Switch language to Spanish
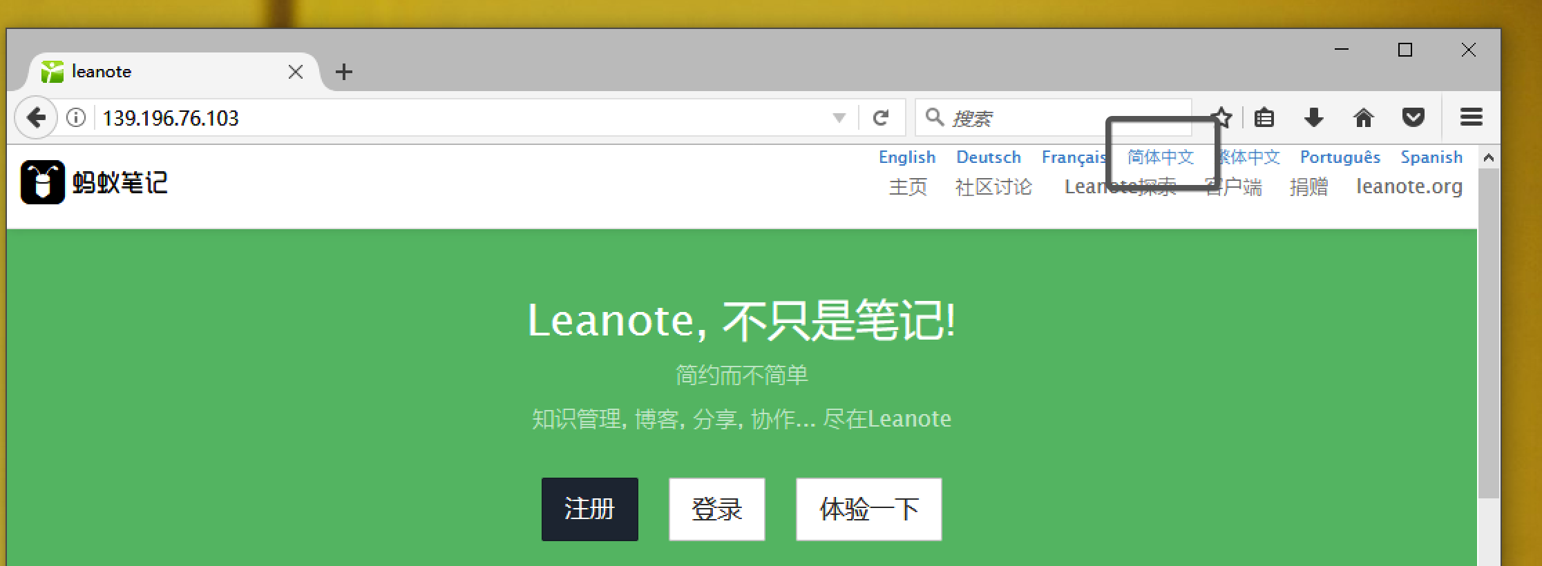1542x566 pixels. click(1431, 157)
